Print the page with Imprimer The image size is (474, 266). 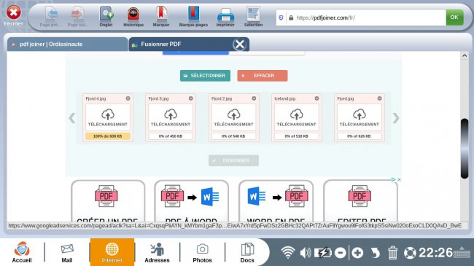tap(225, 17)
